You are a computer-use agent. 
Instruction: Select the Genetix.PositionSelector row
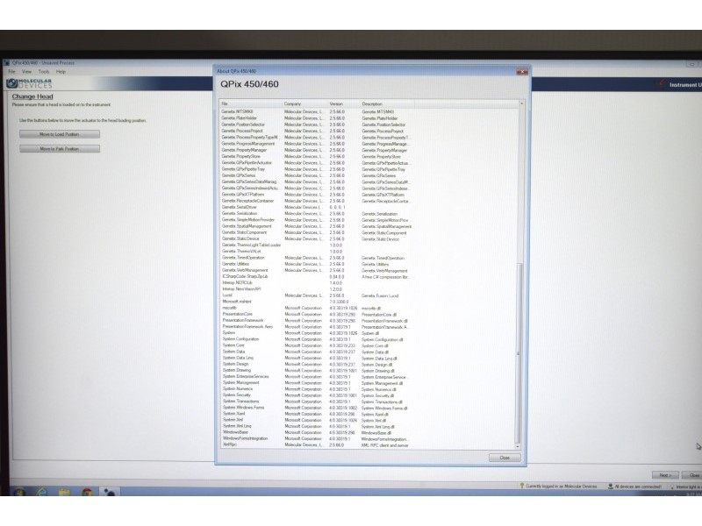316,124
